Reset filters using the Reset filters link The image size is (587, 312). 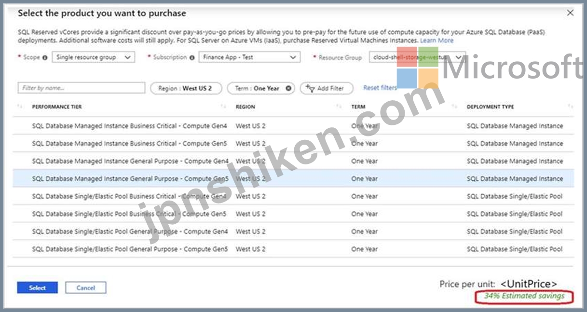tap(380, 88)
